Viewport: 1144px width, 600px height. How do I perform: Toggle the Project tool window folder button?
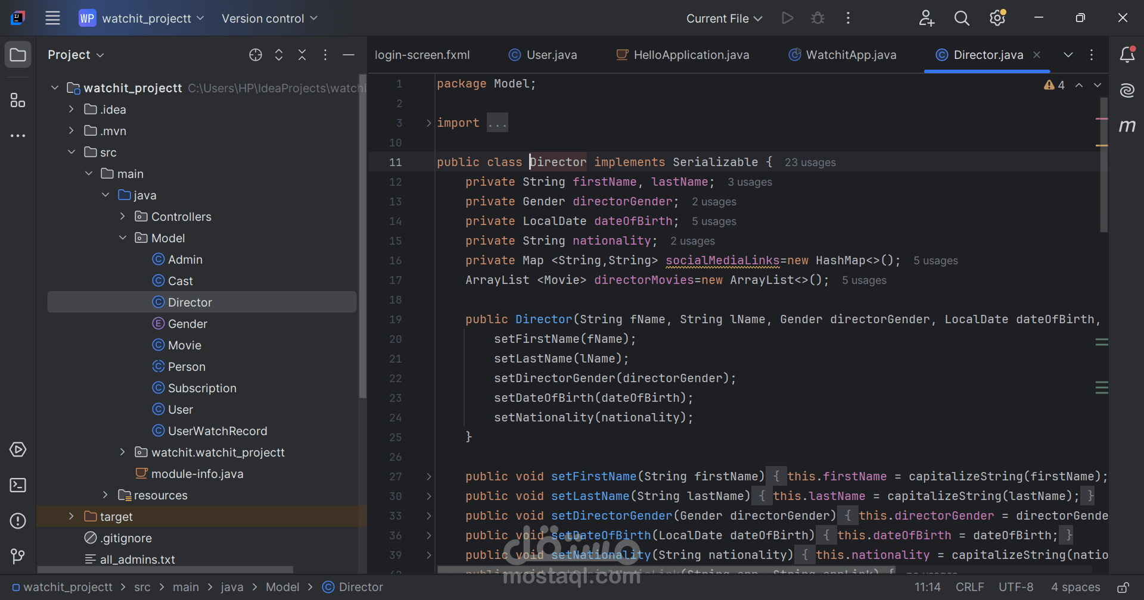point(18,55)
